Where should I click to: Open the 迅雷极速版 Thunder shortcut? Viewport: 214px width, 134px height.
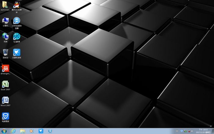tap(17, 52)
